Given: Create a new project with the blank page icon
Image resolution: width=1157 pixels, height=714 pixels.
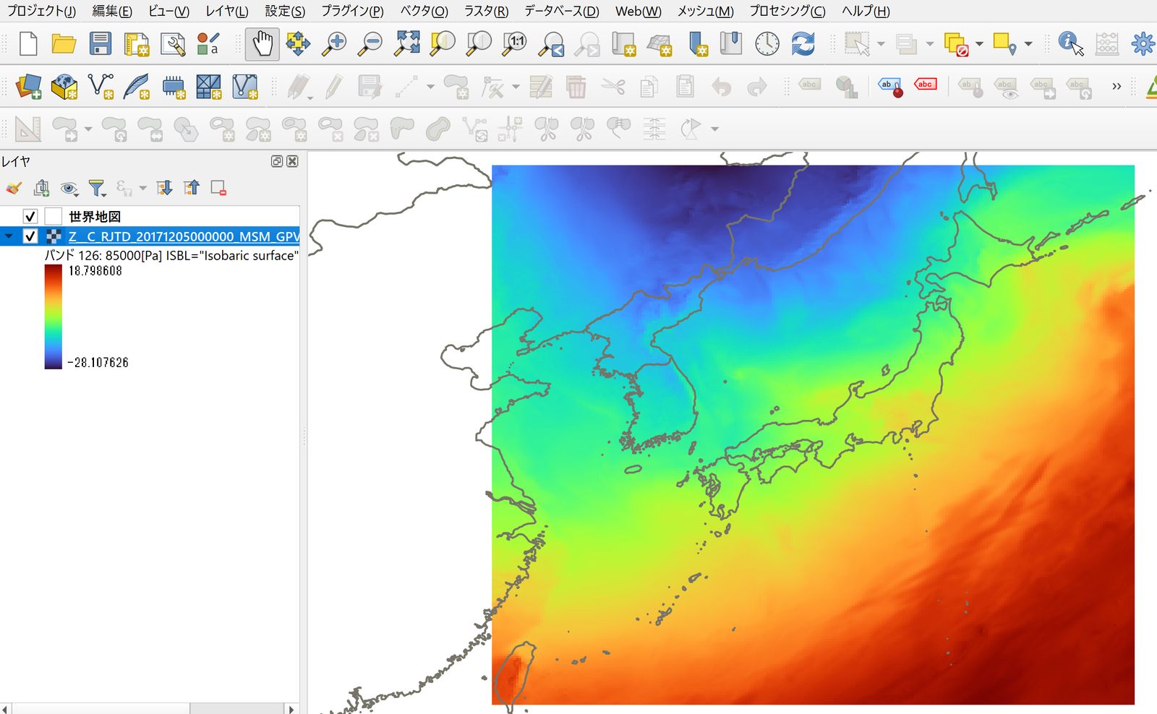Looking at the screenshot, I should 28,44.
